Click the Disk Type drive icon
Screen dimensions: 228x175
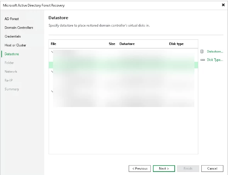point(202,60)
